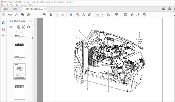
Task: Delete selected page with trash icon
Action: [19, 27]
